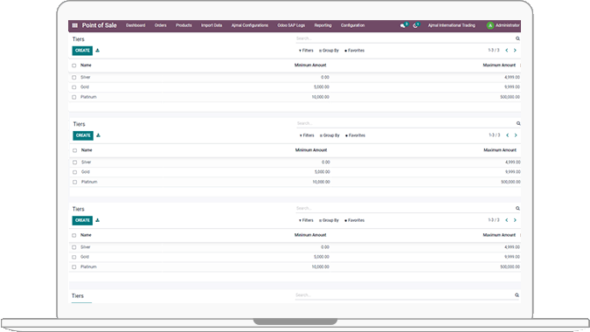This screenshot has width=590, height=332.
Task: Tick the Platinum row checkbox in topmost Tiers list
Action: pos(74,97)
